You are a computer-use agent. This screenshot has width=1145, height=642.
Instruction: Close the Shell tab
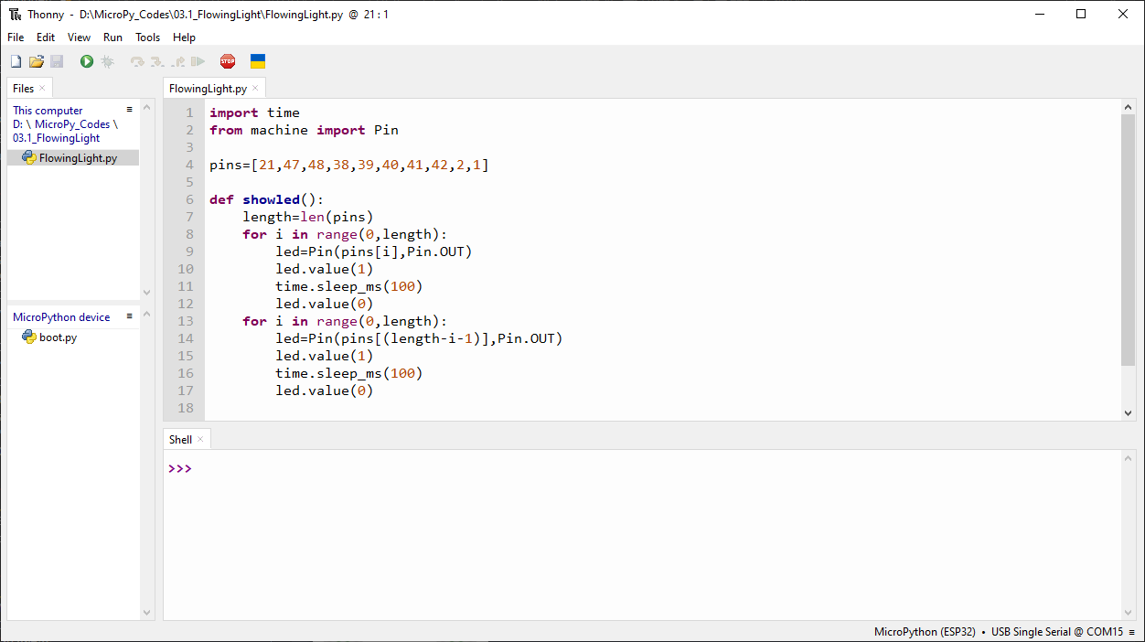[x=200, y=440]
